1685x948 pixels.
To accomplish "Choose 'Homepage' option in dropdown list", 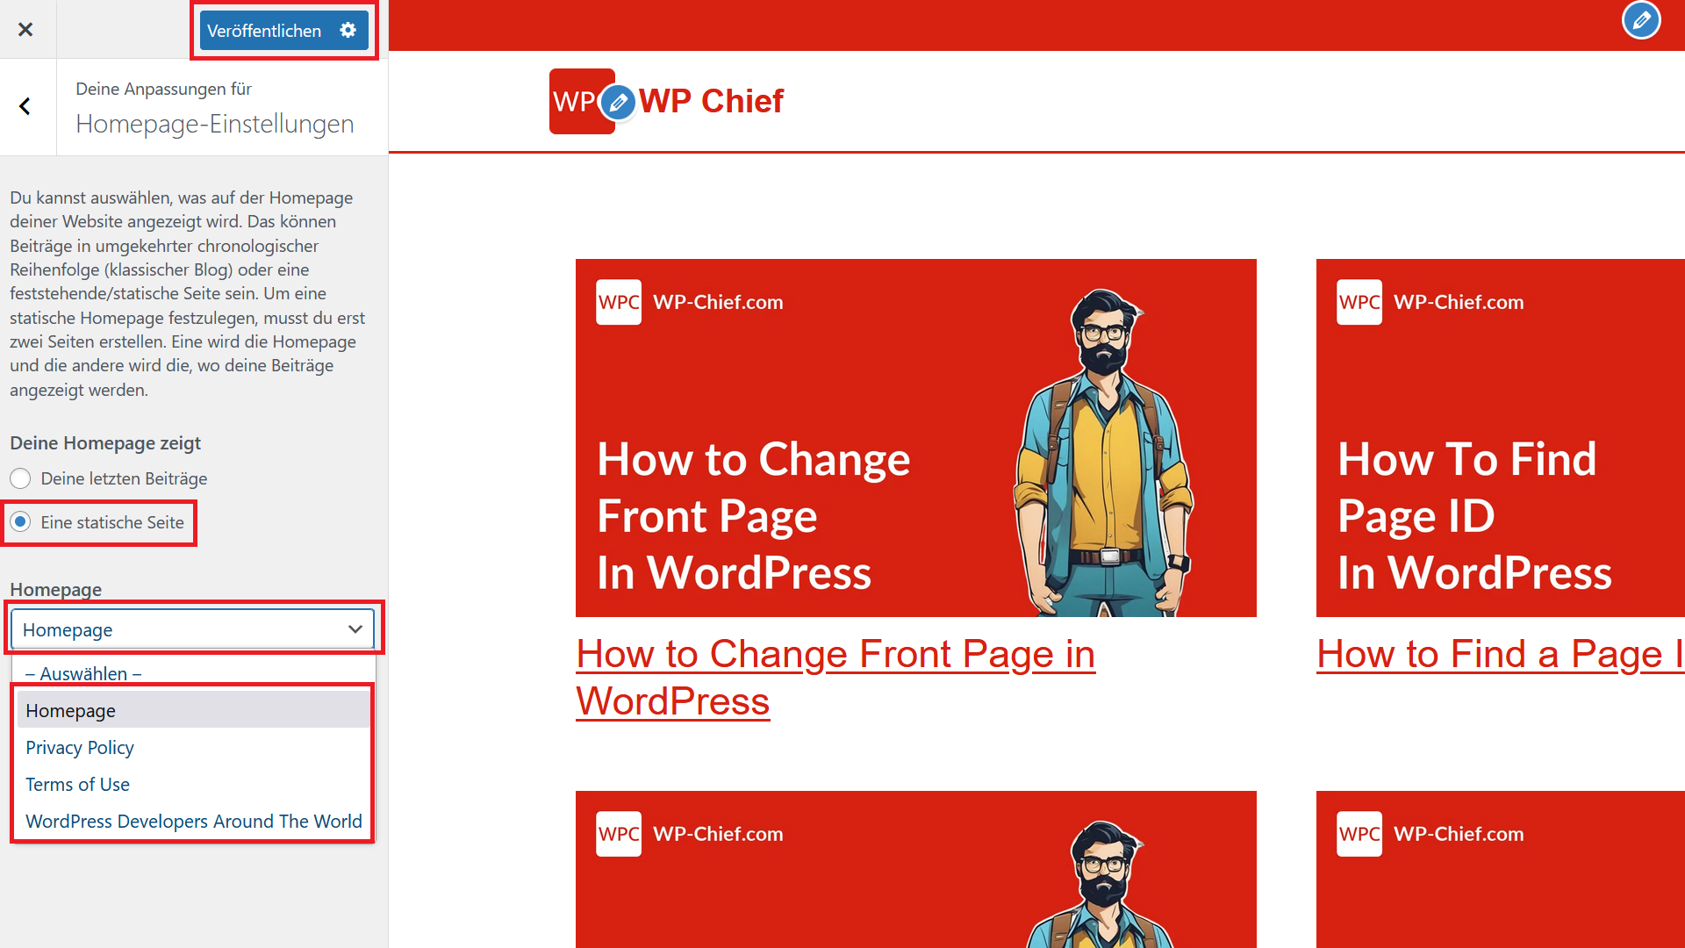I will tap(193, 710).
